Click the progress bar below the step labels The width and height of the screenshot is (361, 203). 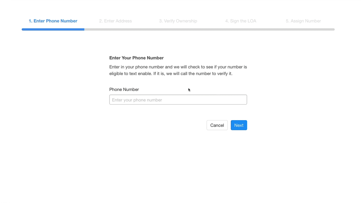[x=178, y=29]
